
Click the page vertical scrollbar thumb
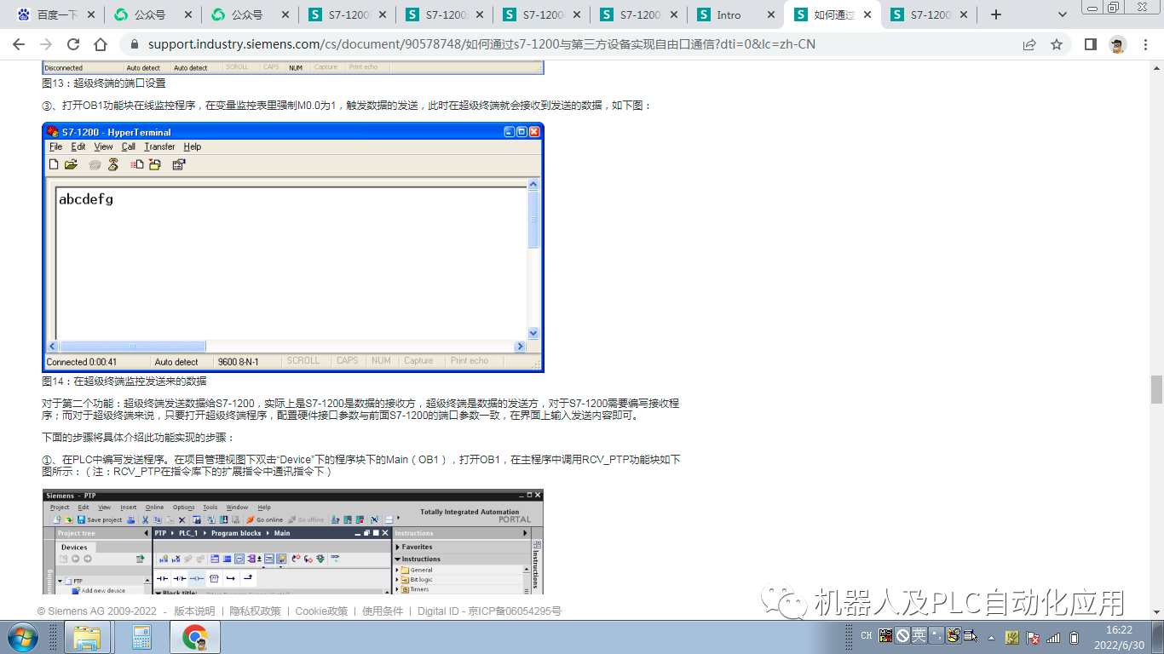(1156, 389)
